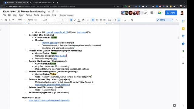The image size is (194, 109).
Task: Open the forms.gle survey link
Action: point(52,85)
